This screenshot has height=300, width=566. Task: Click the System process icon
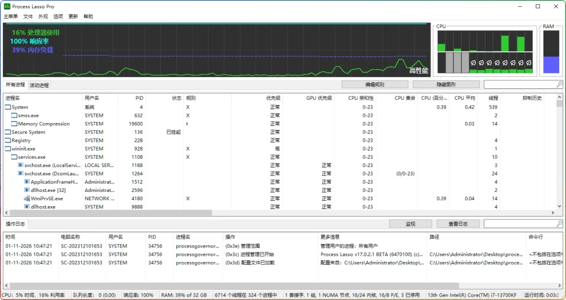pyautogui.click(x=8, y=108)
